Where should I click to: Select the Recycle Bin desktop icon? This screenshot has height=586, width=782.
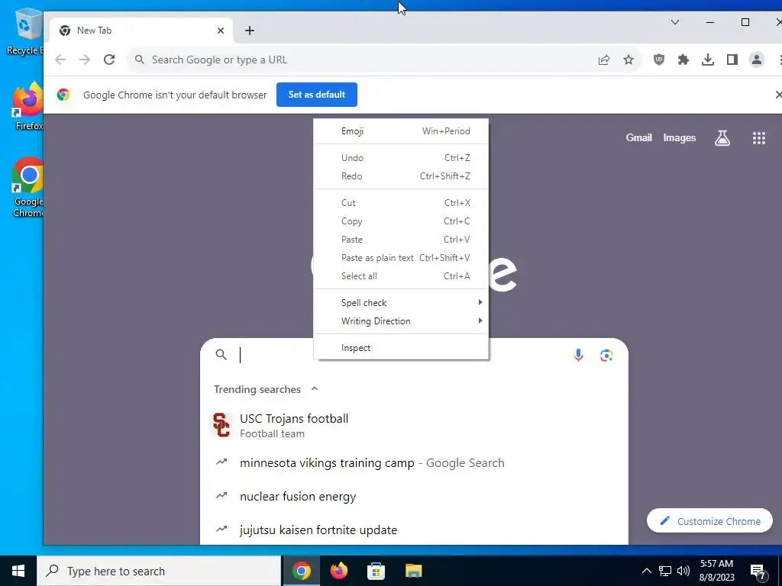[x=25, y=32]
